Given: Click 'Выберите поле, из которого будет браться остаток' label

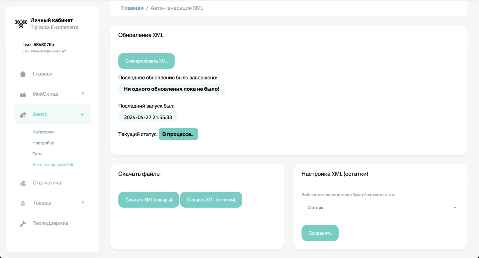Looking at the screenshot, I should click(x=348, y=195).
